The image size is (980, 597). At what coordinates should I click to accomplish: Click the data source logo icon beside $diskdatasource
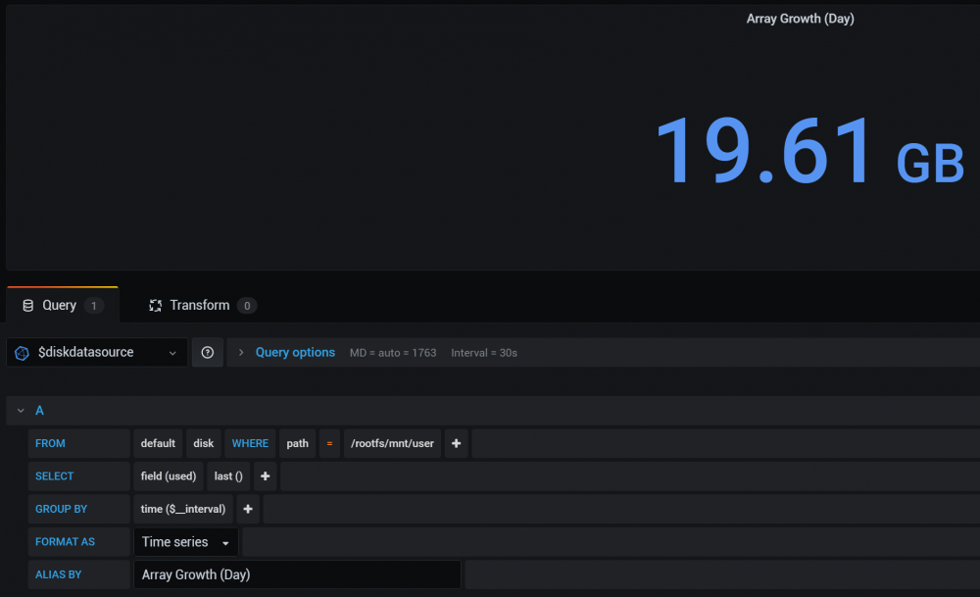pos(22,353)
